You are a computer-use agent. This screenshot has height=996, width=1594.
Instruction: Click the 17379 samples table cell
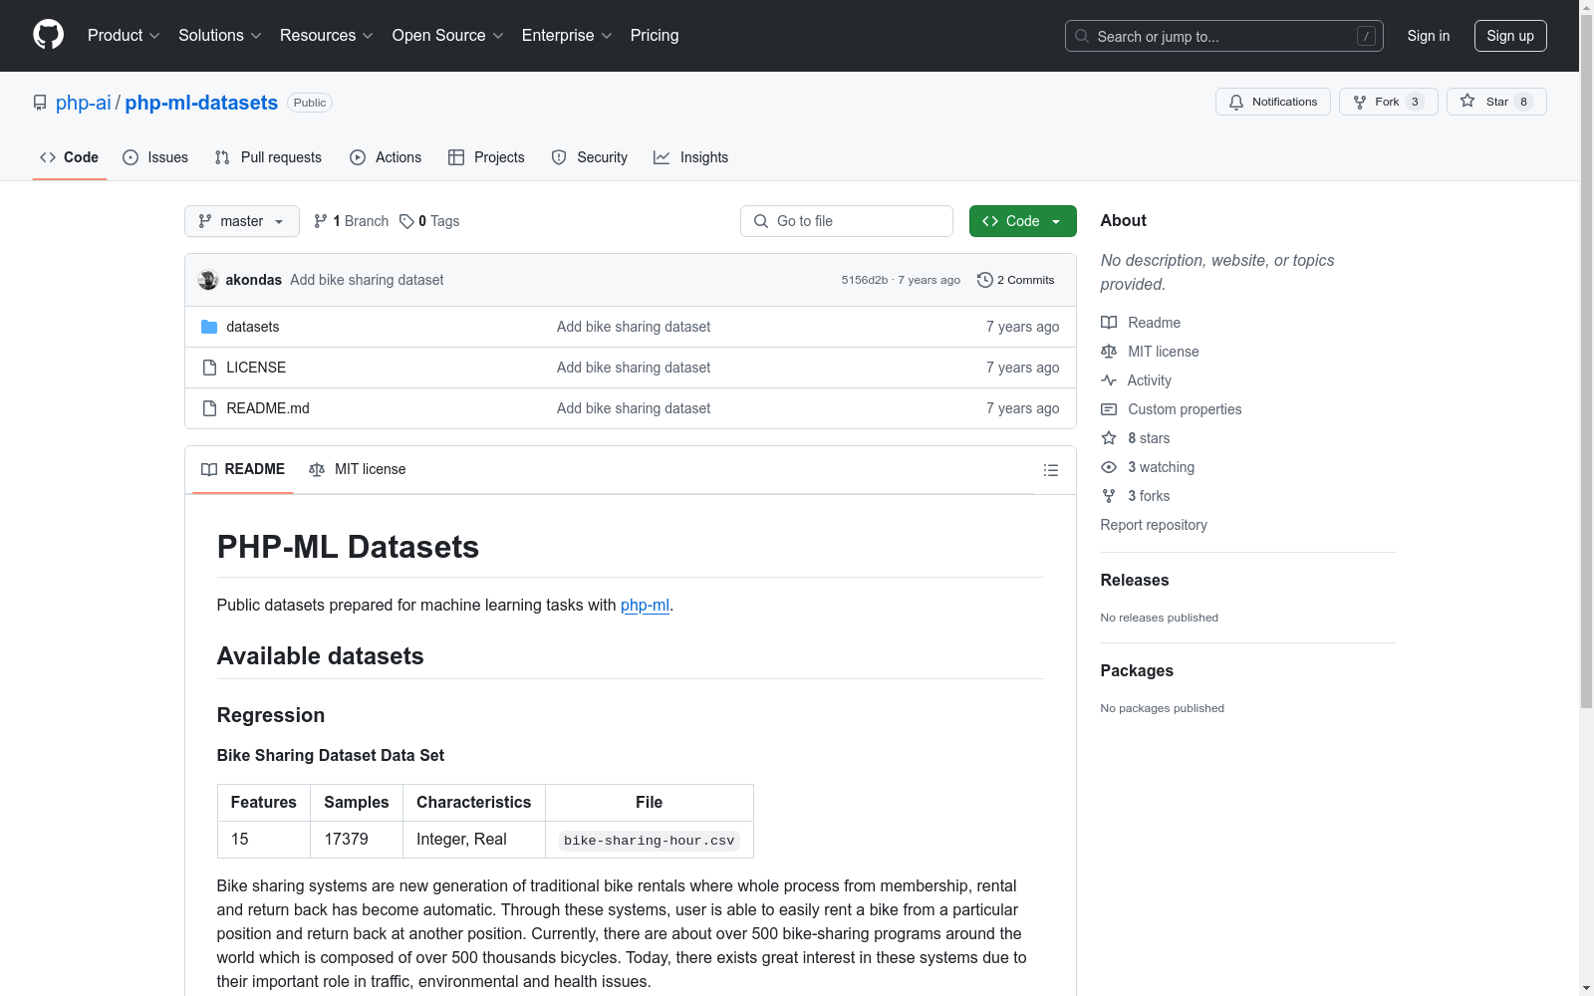tap(357, 840)
